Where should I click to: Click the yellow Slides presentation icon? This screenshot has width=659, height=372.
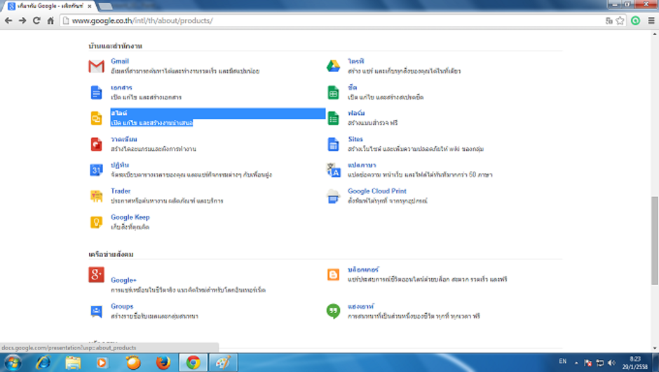96,118
